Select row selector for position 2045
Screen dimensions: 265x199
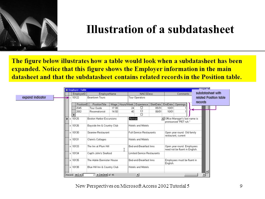click(x=74, y=108)
